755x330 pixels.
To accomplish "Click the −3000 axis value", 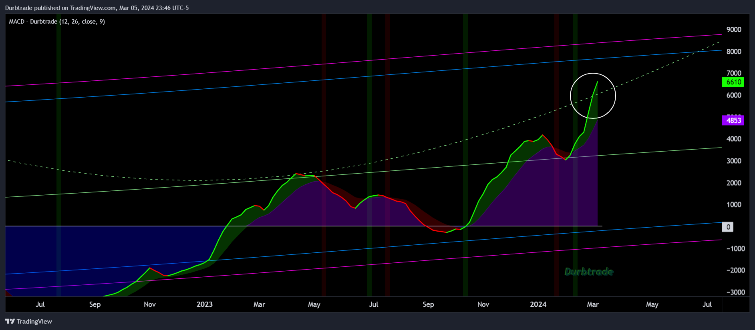I will pos(735,292).
